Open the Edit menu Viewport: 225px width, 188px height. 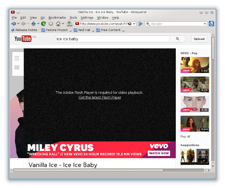click(x=23, y=18)
